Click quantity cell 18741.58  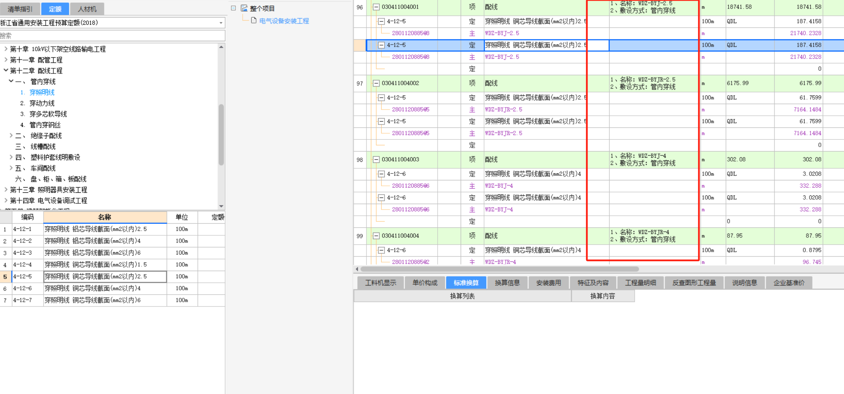tap(749, 7)
